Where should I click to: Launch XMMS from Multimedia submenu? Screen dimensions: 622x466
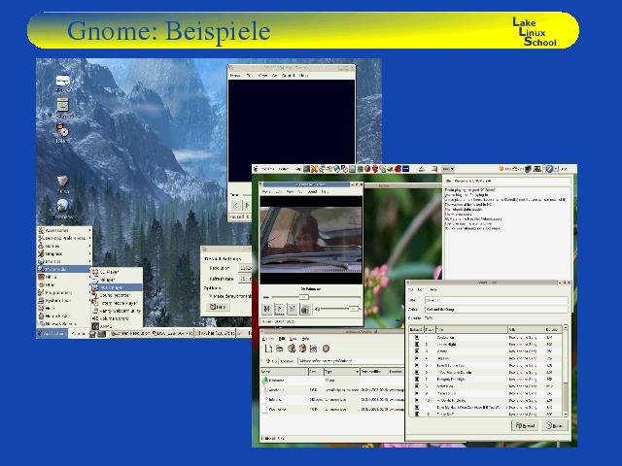(x=117, y=326)
